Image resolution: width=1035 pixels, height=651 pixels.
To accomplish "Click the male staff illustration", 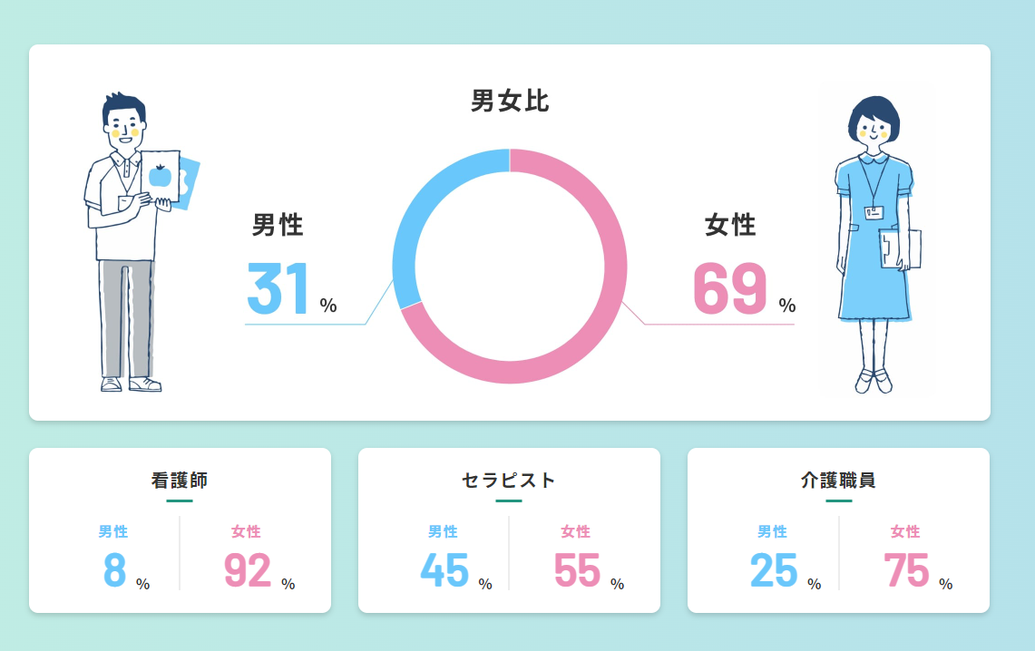I will pos(141,242).
